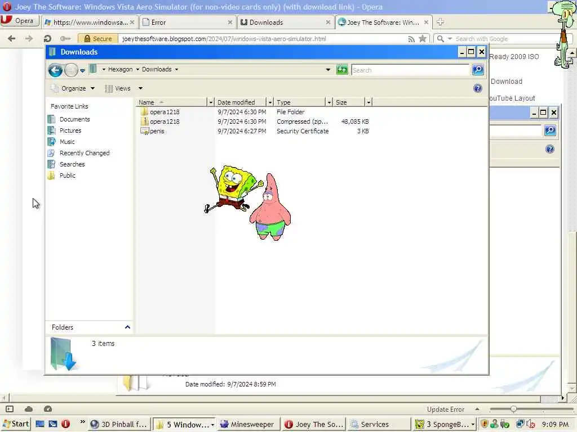
Task: Click Forward button in Downloads explorer
Action: 71,70
